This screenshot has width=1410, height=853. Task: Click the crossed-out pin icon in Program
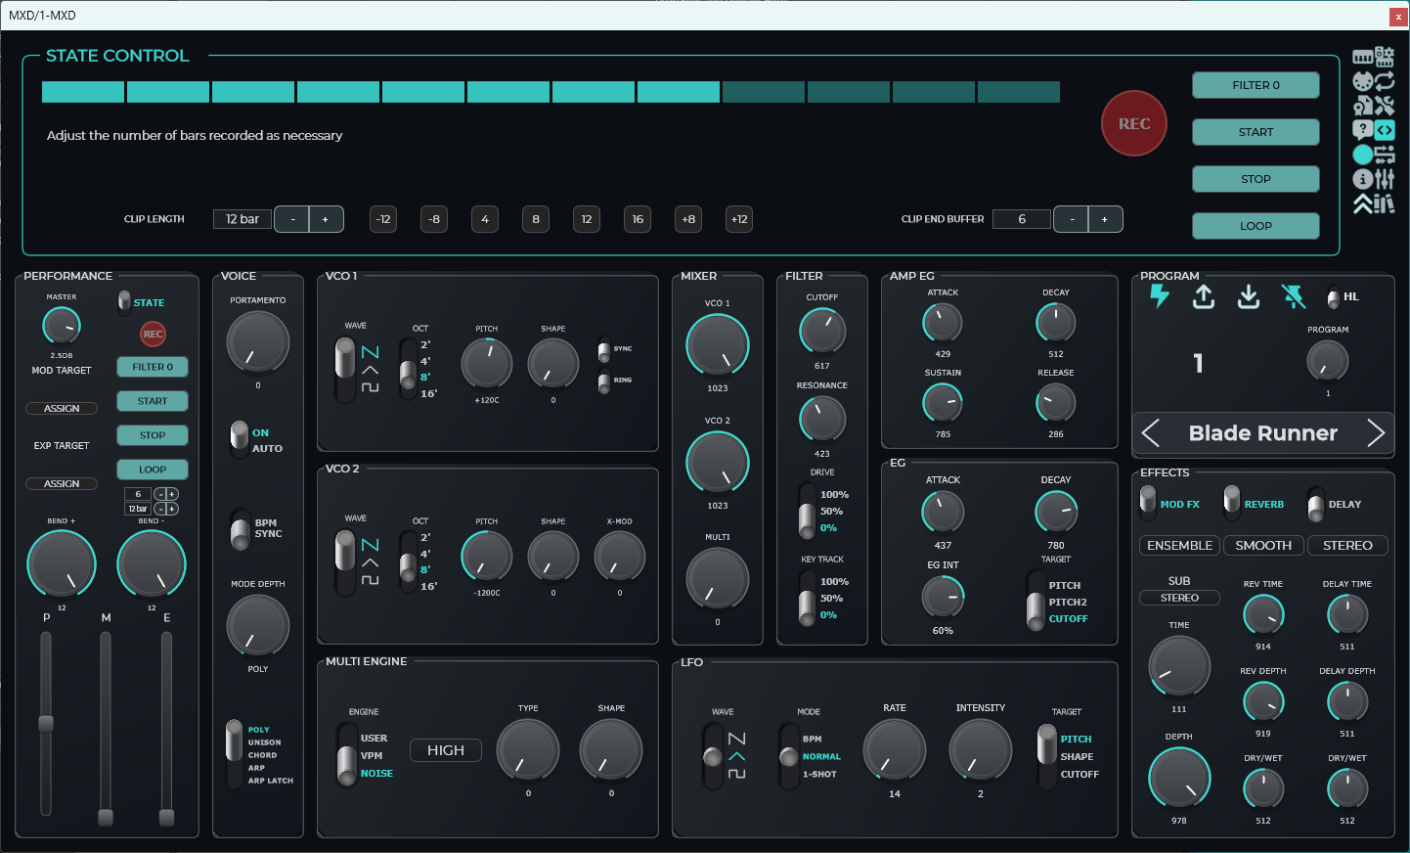tap(1294, 296)
